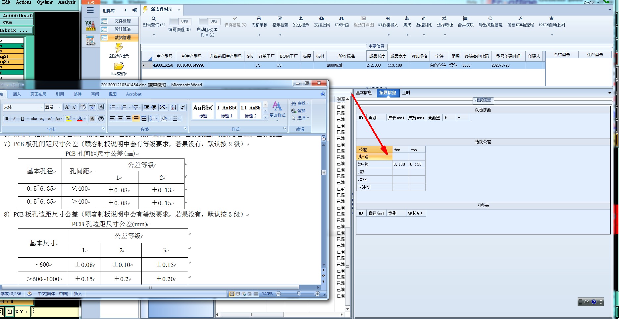
Task: Click the 数据对比 compare icon
Action: pos(424,19)
